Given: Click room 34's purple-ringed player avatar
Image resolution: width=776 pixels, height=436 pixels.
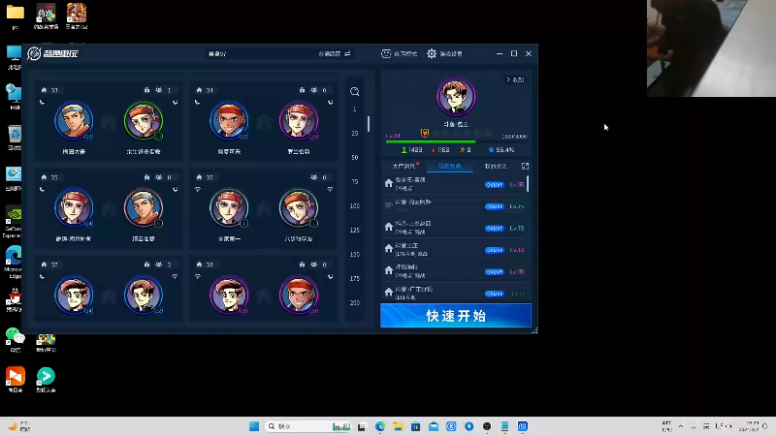Looking at the screenshot, I should 299,120.
